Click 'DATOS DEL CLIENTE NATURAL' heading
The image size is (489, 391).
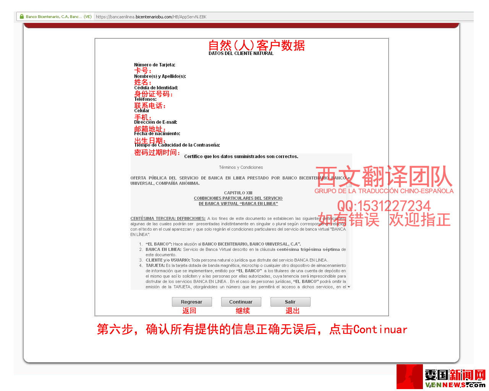(241, 53)
